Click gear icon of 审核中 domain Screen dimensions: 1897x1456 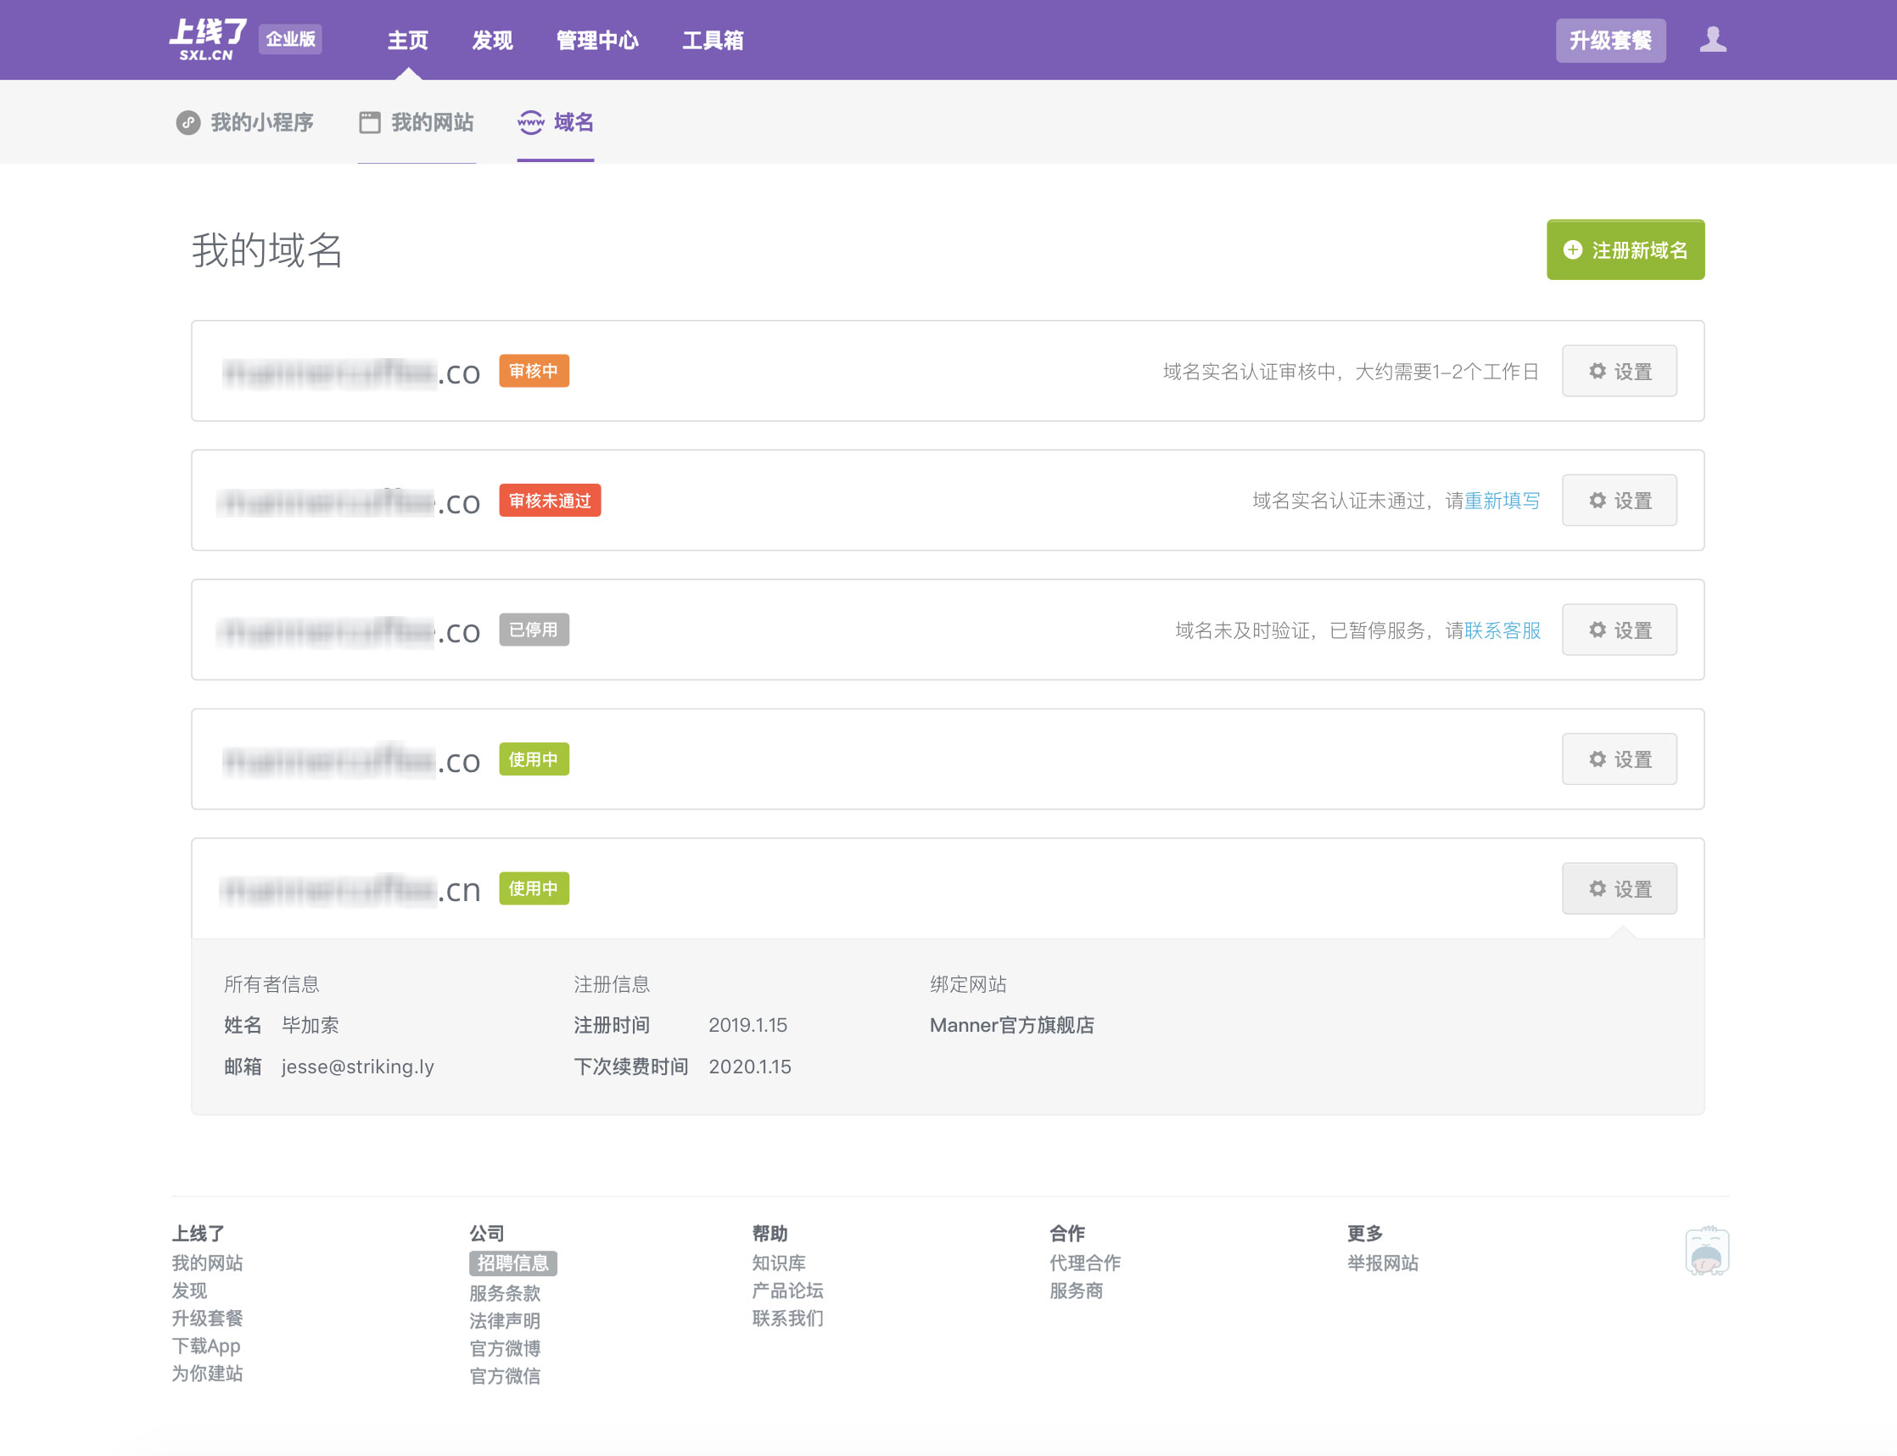click(x=1598, y=371)
